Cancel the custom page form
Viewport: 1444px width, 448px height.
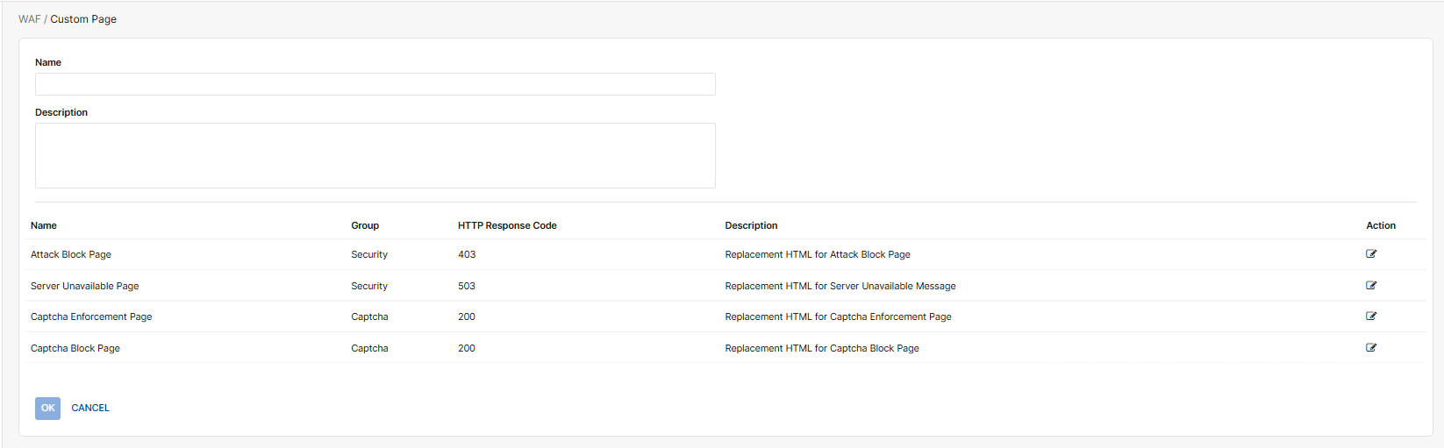[x=90, y=408]
